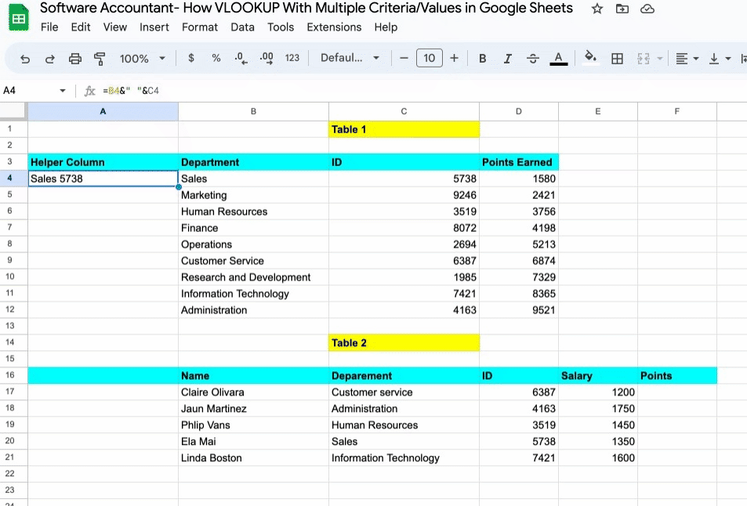Image resolution: width=747 pixels, height=506 pixels.
Task: Click the document title to rename
Action: coord(306,8)
